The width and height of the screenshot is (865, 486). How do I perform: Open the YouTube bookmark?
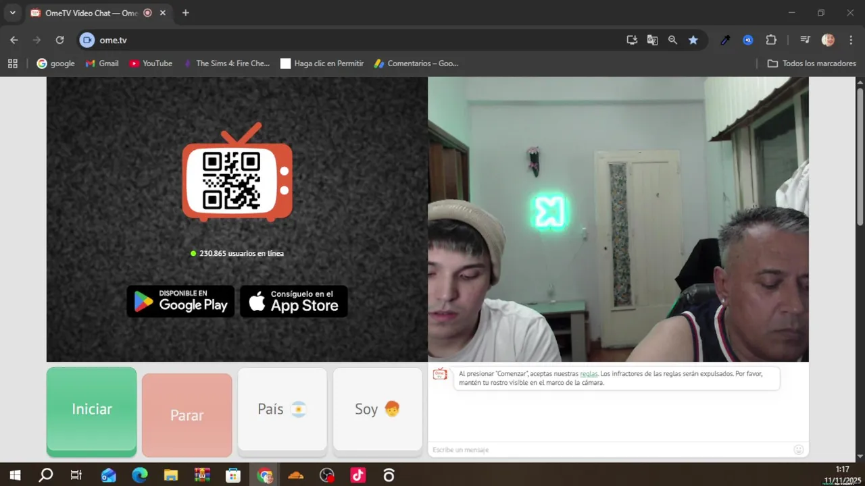151,63
